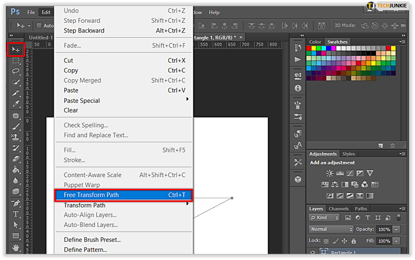The image size is (415, 260).
Task: Add a Channel Mixer adjustment
Action: point(365,184)
